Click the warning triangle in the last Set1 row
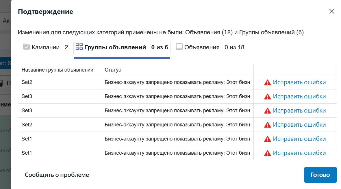The width and height of the screenshot is (341, 189). (267, 153)
